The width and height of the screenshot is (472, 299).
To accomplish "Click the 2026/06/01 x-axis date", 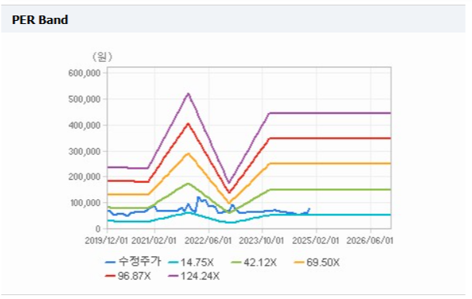I will (370, 240).
